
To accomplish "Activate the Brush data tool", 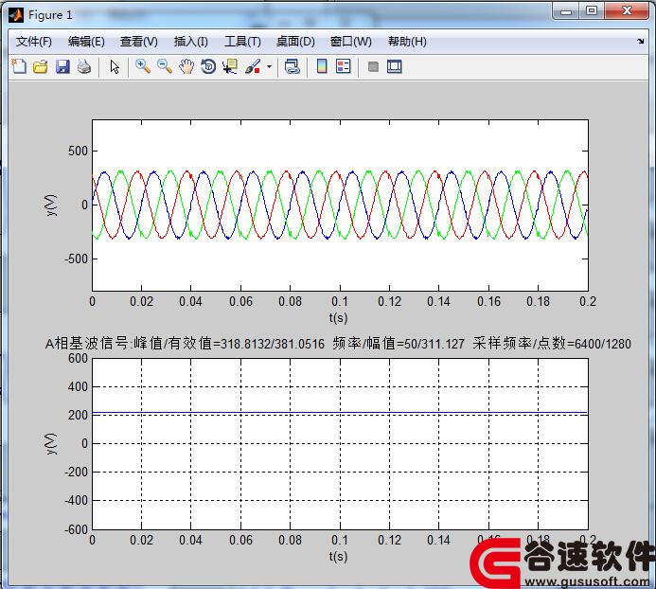I will [253, 66].
